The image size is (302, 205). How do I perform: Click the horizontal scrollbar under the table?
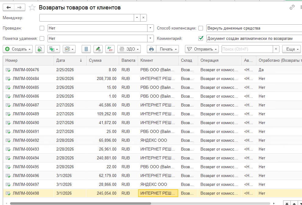[x=80, y=203]
